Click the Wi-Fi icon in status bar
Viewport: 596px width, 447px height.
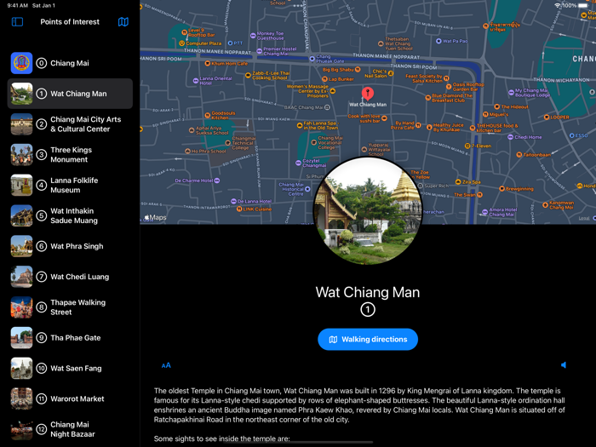pyautogui.click(x=558, y=6)
